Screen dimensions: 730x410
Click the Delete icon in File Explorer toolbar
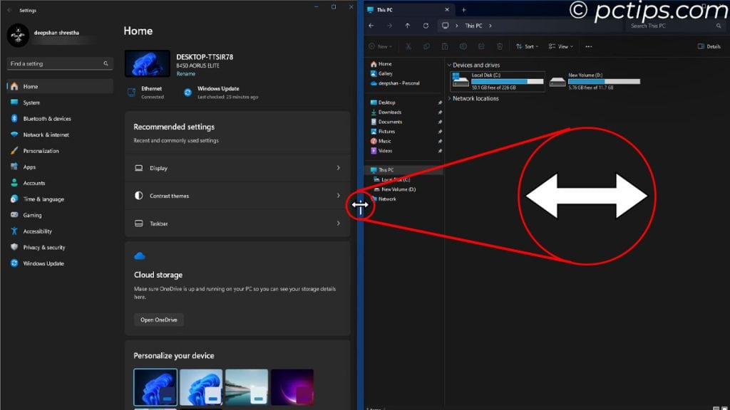[499, 46]
